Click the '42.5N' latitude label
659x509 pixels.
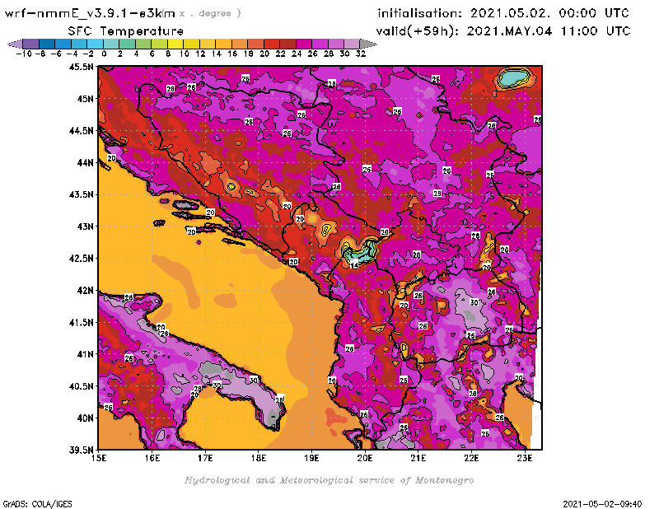81,259
